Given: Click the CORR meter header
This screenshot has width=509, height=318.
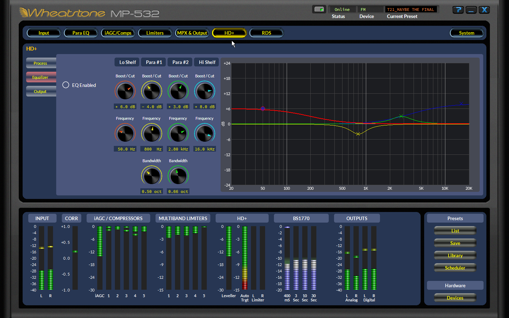Looking at the screenshot, I should pos(71,218).
